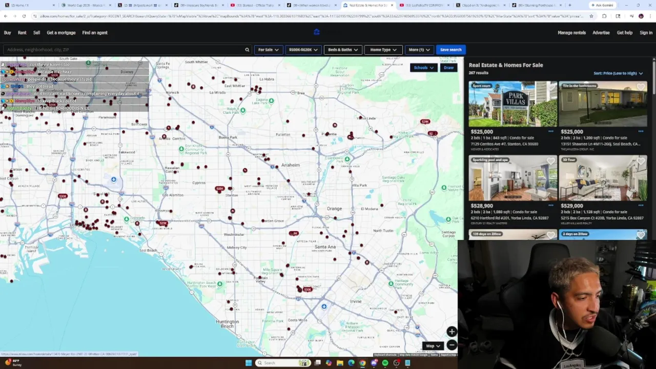This screenshot has height=369, width=656.
Task: Click the search magnifier icon in the address box
Action: [247, 50]
